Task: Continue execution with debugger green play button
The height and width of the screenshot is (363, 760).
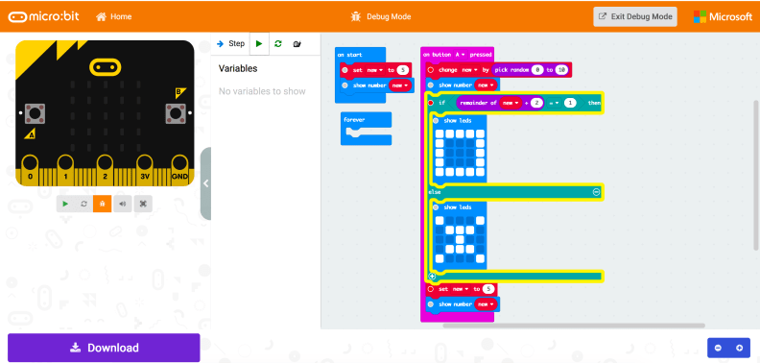Action: click(259, 43)
